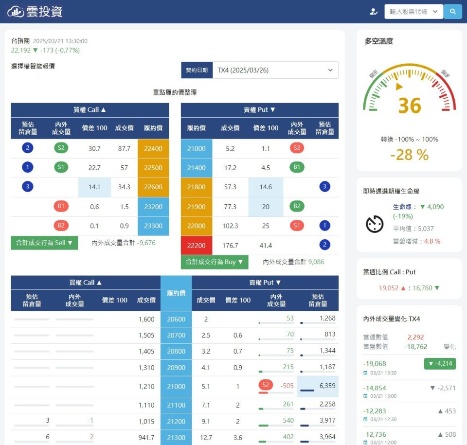Click the timer icon beside 生命線
Viewport: 467px width, 445px height.
375,224
